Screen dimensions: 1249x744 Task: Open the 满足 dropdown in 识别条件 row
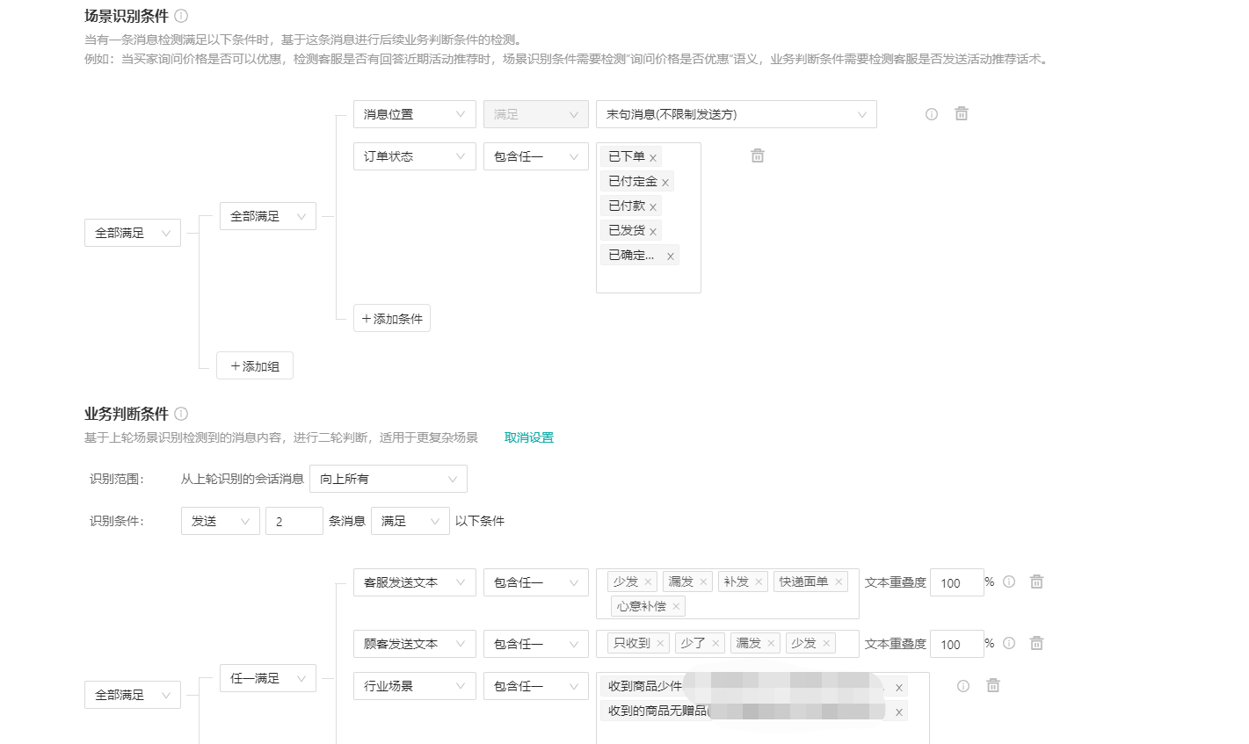click(410, 521)
